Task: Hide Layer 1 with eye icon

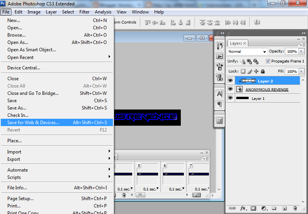Action: click(x=231, y=98)
